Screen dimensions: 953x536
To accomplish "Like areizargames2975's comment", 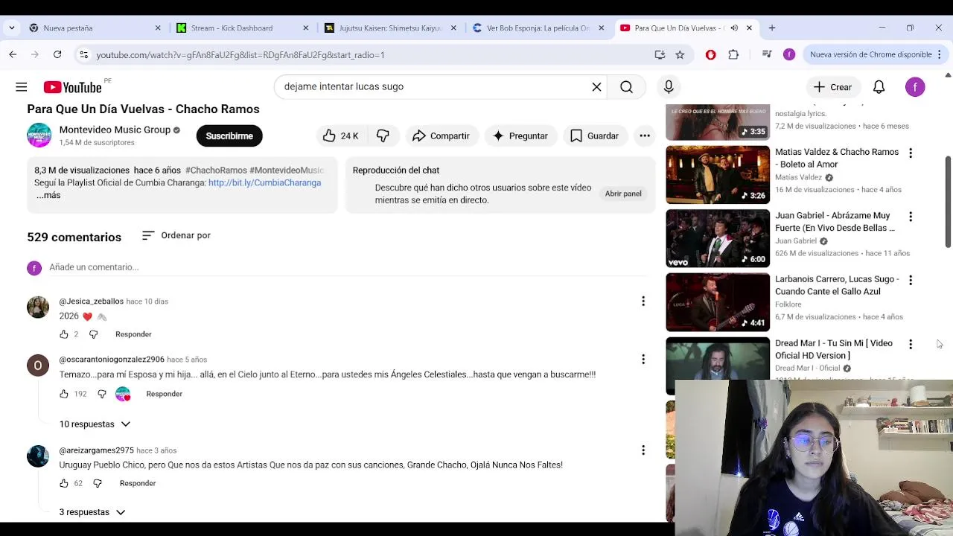I will point(64,483).
